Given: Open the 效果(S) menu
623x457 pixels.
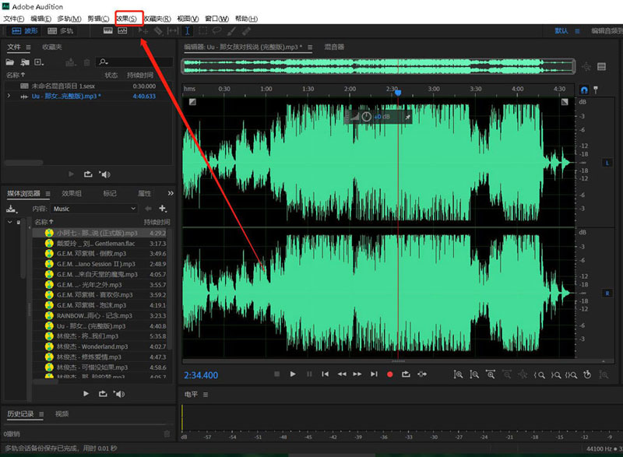Looking at the screenshot, I should click(x=125, y=18).
